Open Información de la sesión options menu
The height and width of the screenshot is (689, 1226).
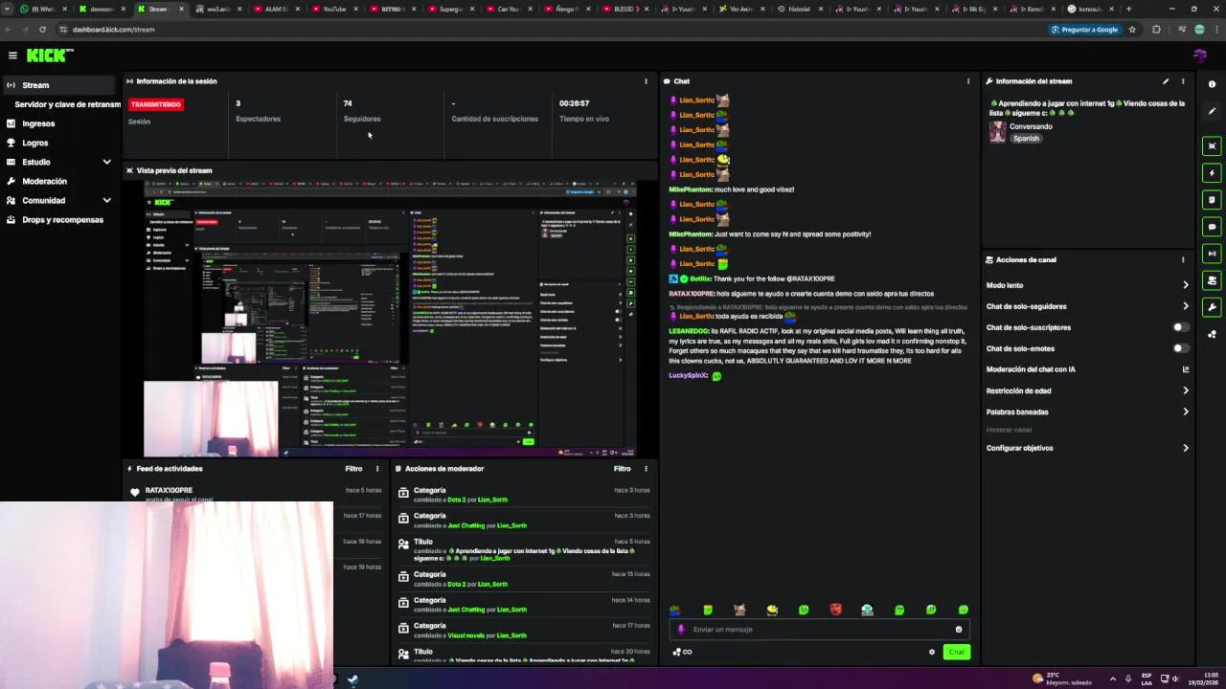click(x=646, y=81)
